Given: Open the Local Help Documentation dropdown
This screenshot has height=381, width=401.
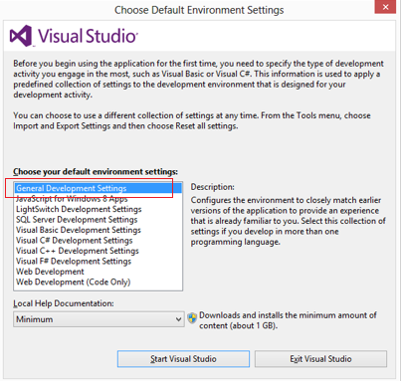Looking at the screenshot, I should 99,319.
